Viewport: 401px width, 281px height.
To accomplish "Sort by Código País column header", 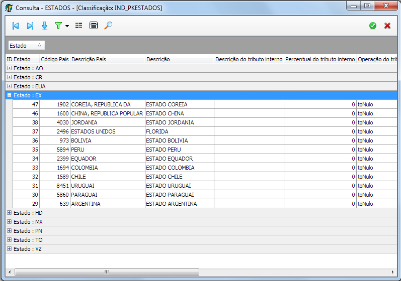I will click(x=54, y=59).
